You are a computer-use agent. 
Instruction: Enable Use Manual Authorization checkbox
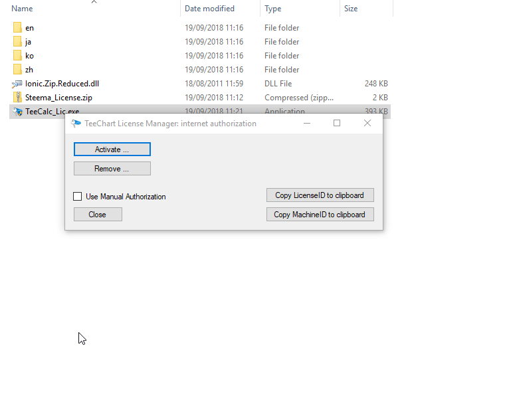[77, 197]
